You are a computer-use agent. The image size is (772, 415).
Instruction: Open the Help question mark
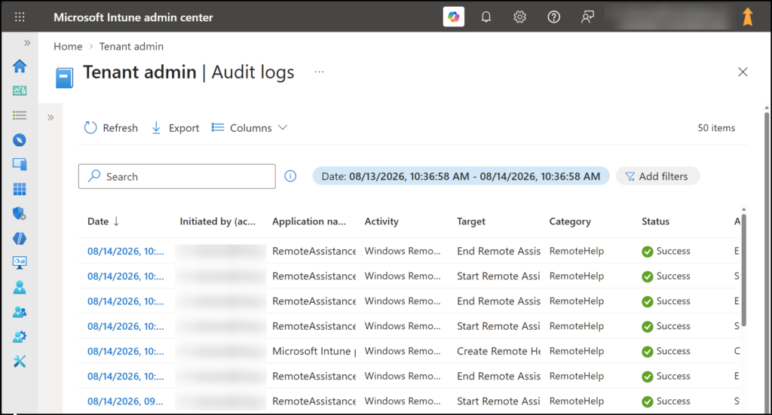coord(553,17)
